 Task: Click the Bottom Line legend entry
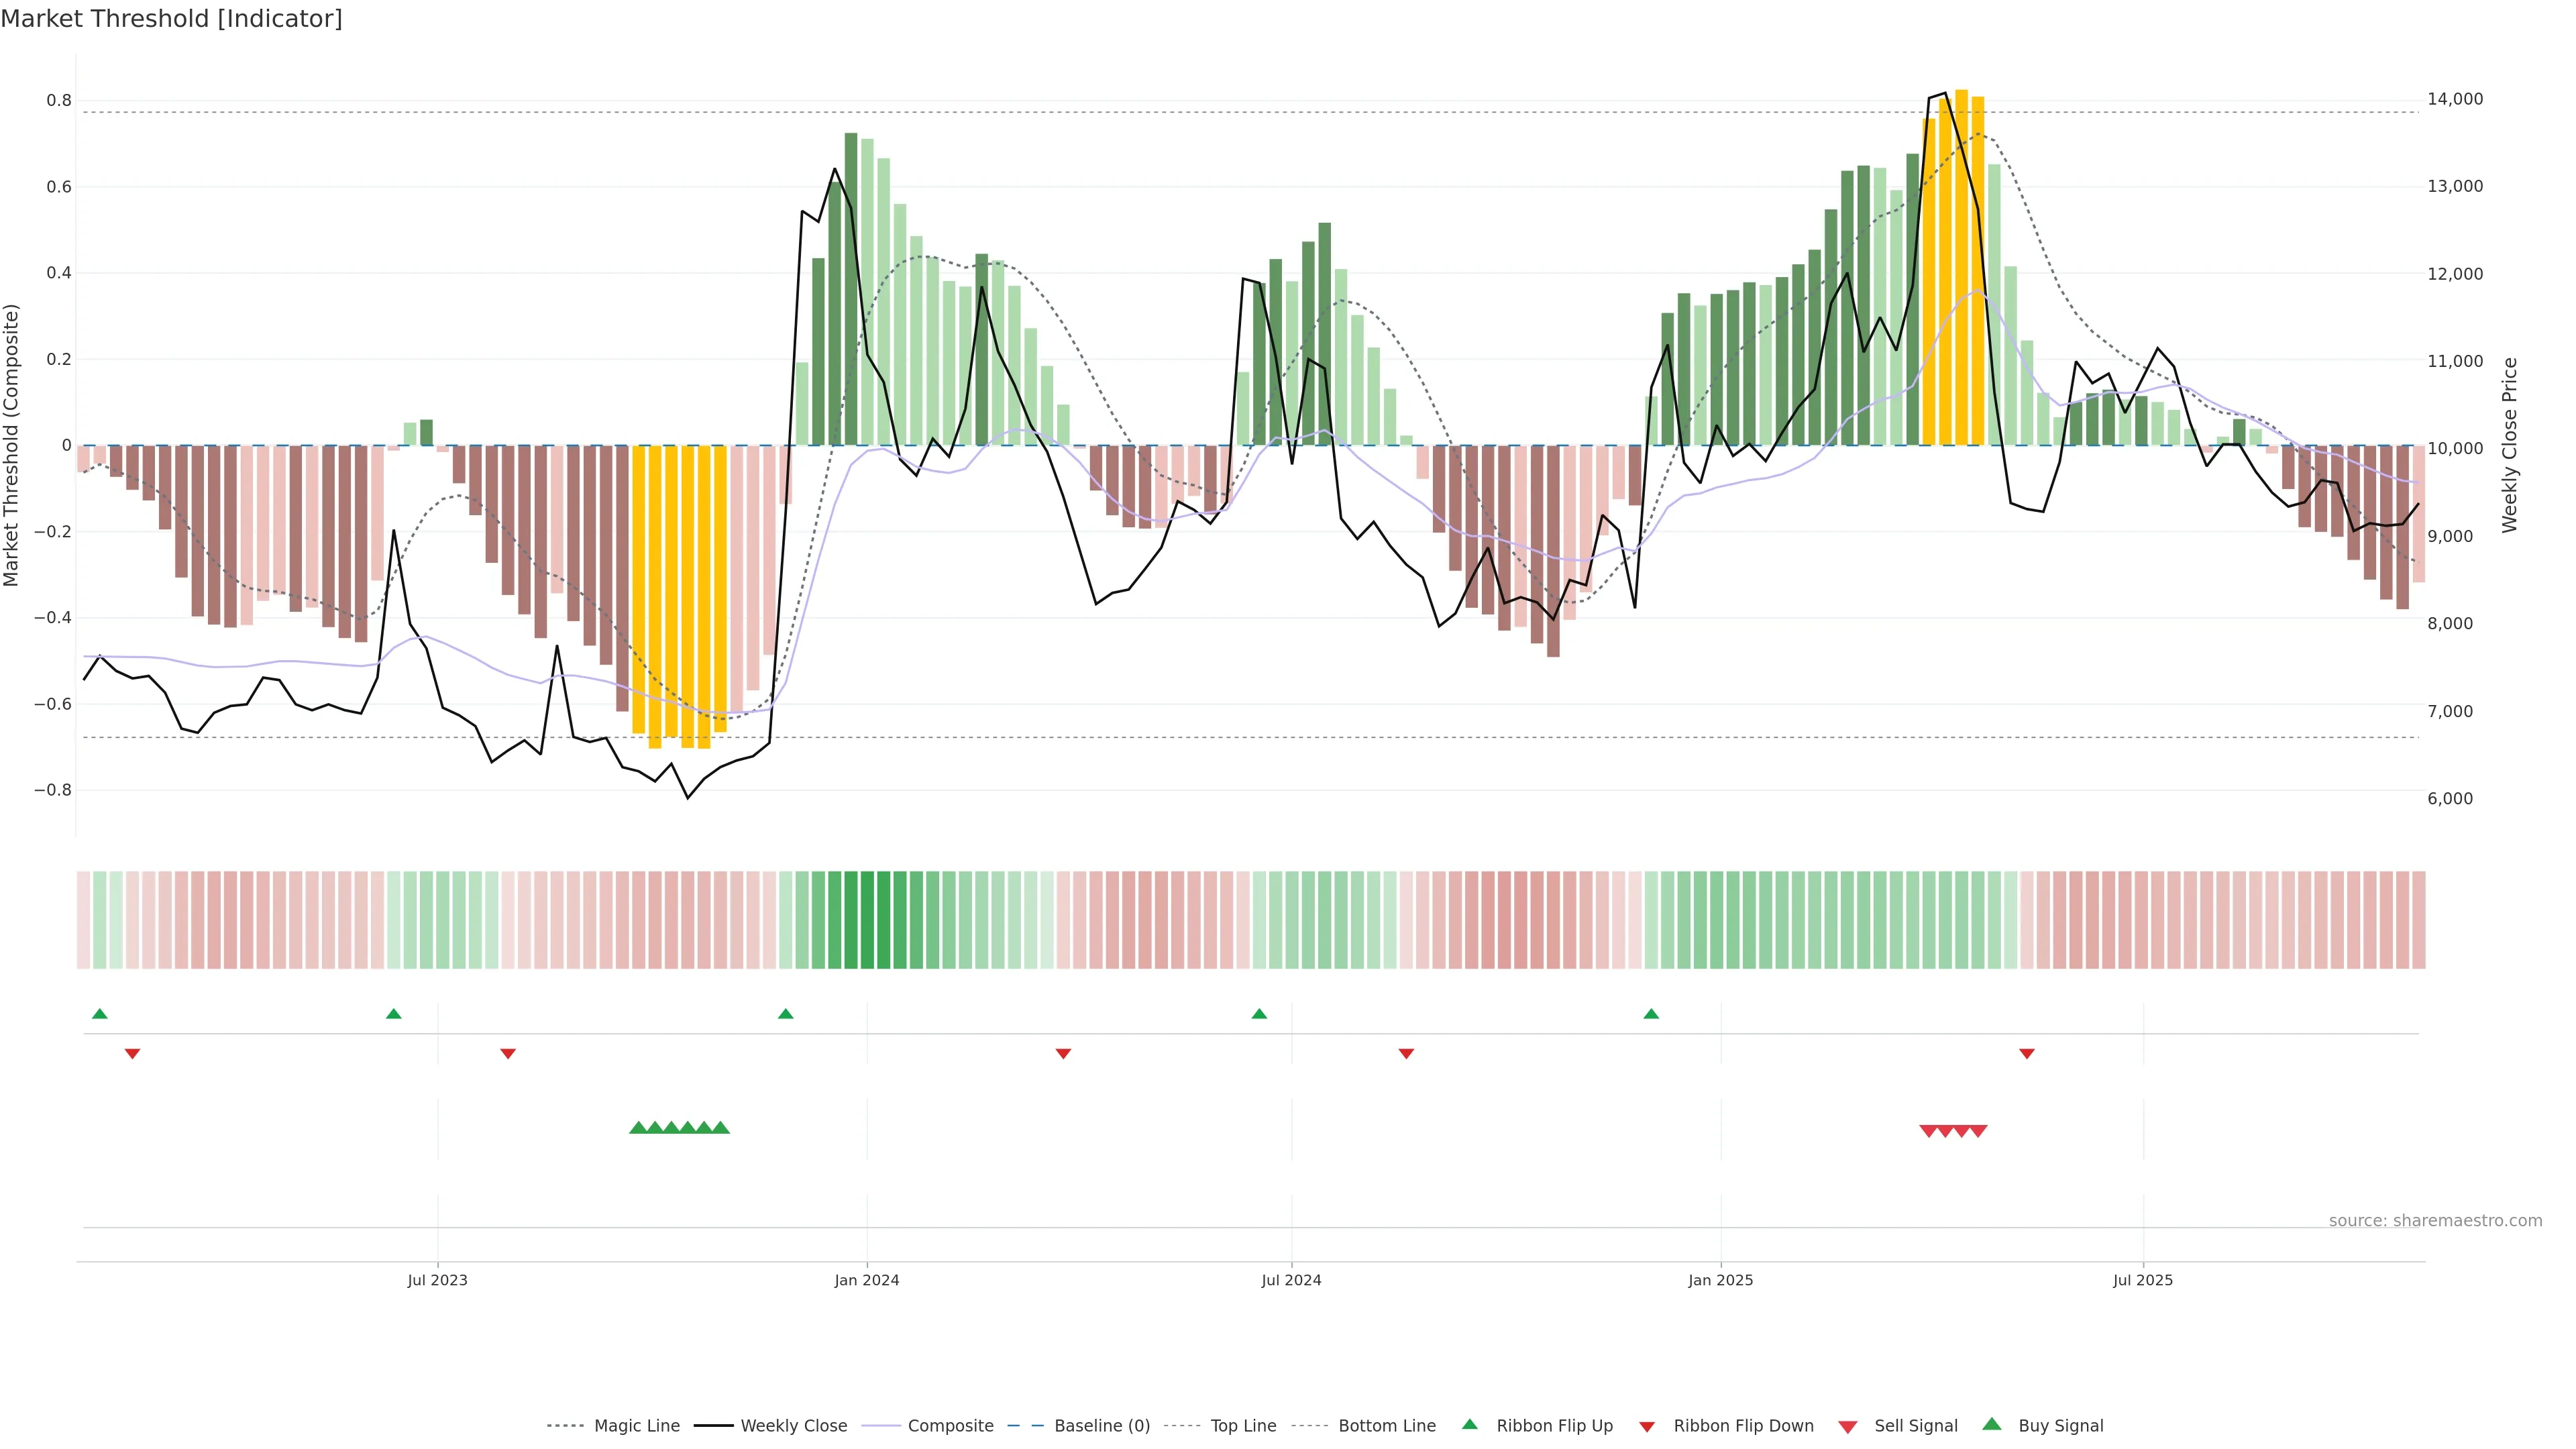click(1386, 1426)
